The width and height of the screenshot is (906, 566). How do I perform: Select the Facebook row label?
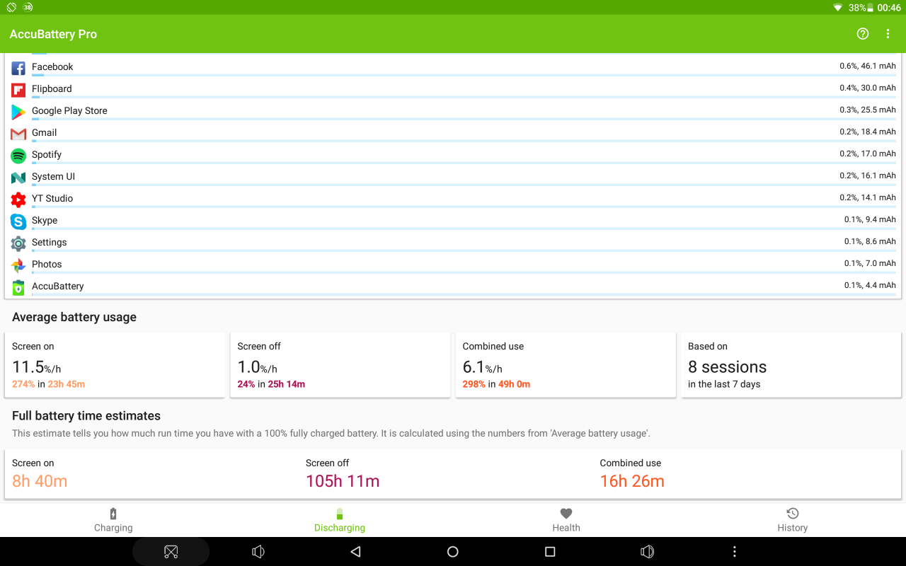(x=52, y=67)
